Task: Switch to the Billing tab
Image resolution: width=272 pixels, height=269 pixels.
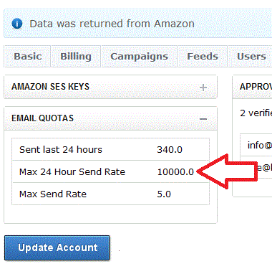Action: tap(76, 57)
